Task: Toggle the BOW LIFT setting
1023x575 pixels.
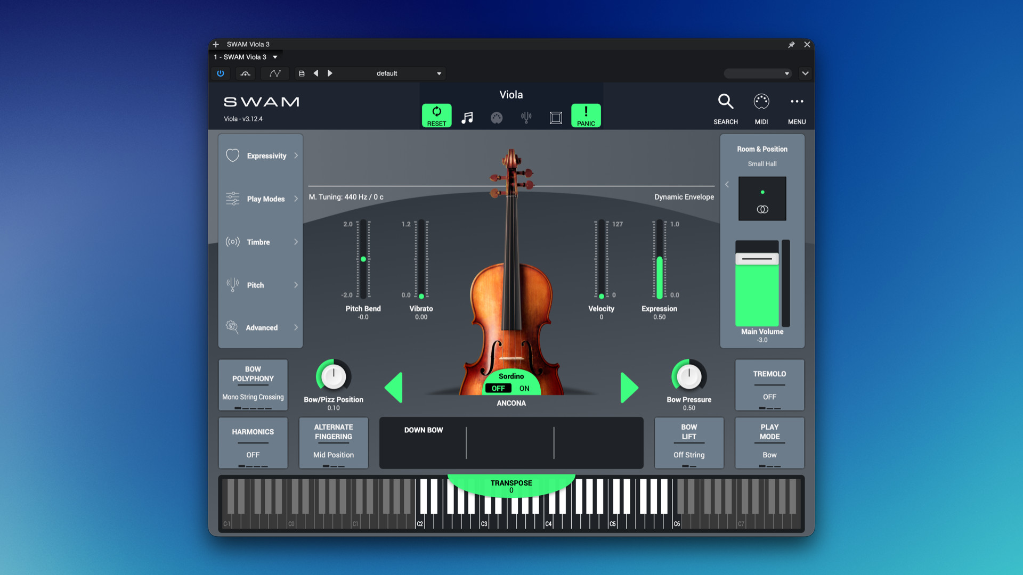Action: (x=689, y=443)
